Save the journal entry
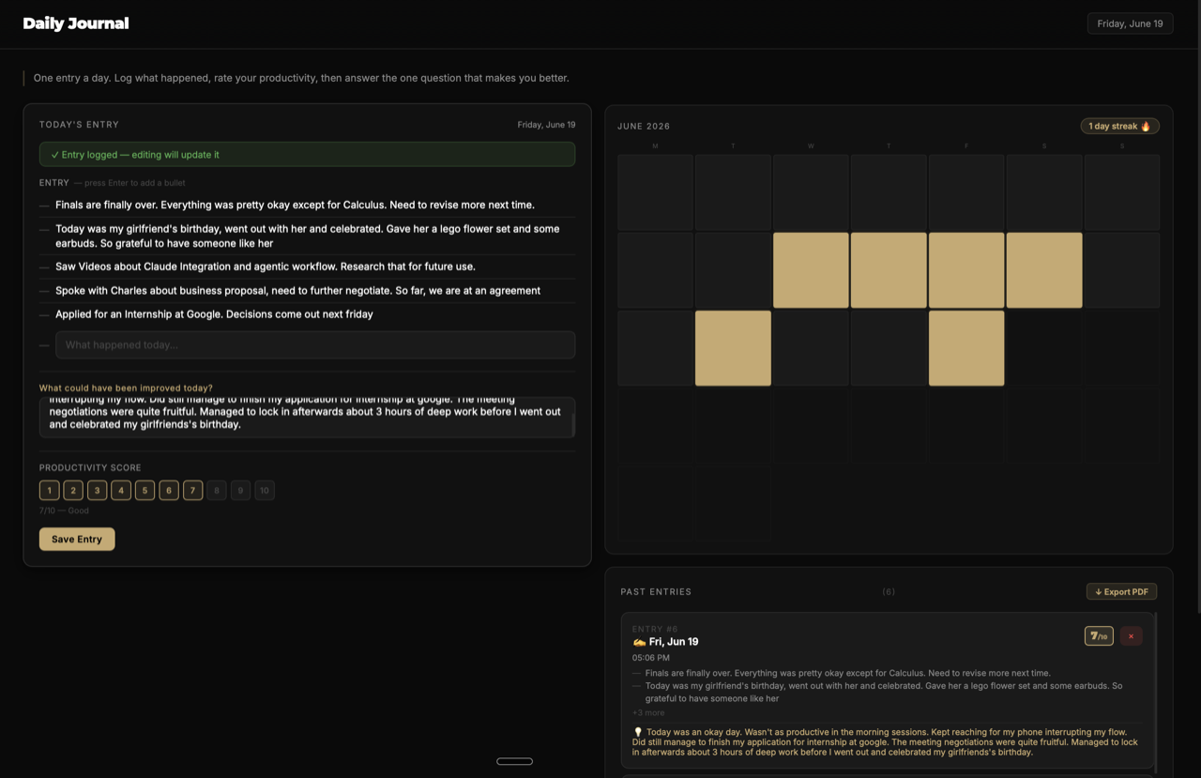 point(77,539)
